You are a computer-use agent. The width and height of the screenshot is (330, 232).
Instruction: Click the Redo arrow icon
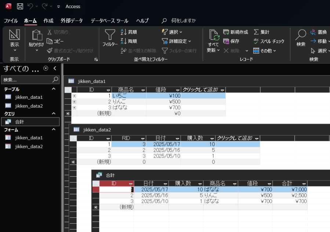[45, 6]
